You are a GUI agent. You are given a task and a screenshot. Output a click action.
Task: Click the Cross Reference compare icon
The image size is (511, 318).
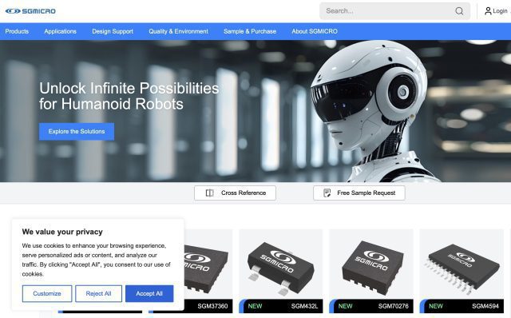coord(209,193)
